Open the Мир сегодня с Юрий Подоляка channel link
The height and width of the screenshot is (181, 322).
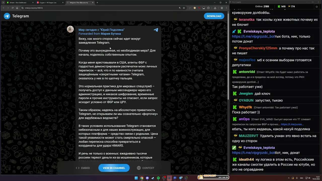(101, 30)
